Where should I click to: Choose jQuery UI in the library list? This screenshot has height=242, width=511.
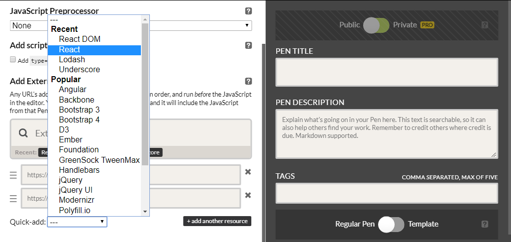75,190
